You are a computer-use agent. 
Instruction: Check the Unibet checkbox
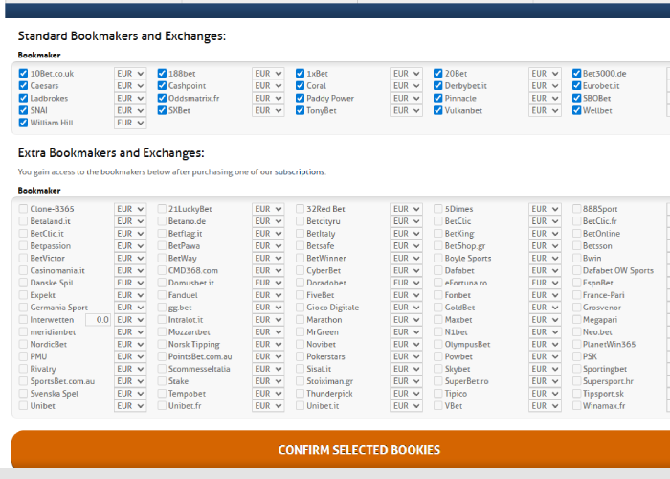23,406
